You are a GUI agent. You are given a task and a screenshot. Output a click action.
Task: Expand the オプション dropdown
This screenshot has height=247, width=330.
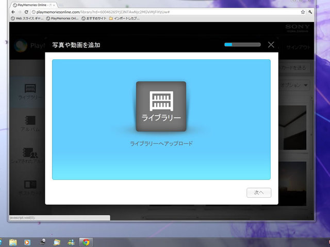[x=295, y=85]
